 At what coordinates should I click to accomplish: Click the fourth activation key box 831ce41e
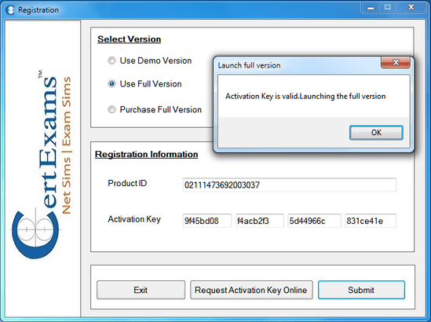[371, 221]
